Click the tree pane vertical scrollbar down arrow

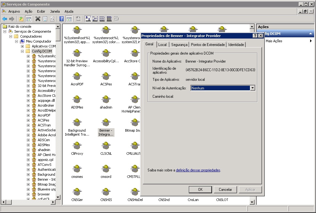pos(58,197)
